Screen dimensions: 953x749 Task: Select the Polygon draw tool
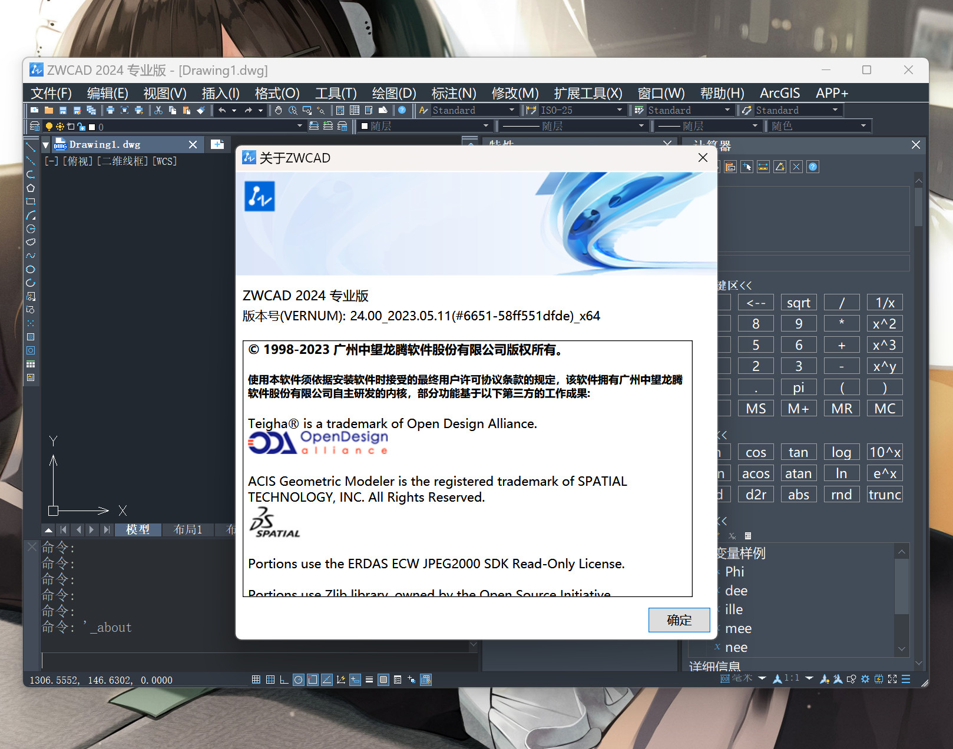31,188
